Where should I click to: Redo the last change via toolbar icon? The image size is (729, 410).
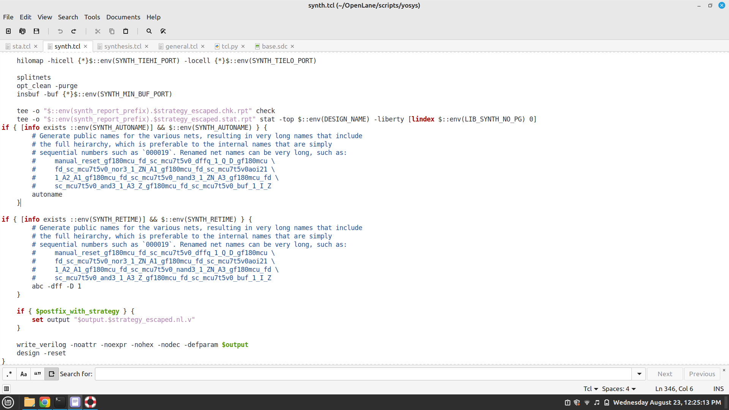74,31
